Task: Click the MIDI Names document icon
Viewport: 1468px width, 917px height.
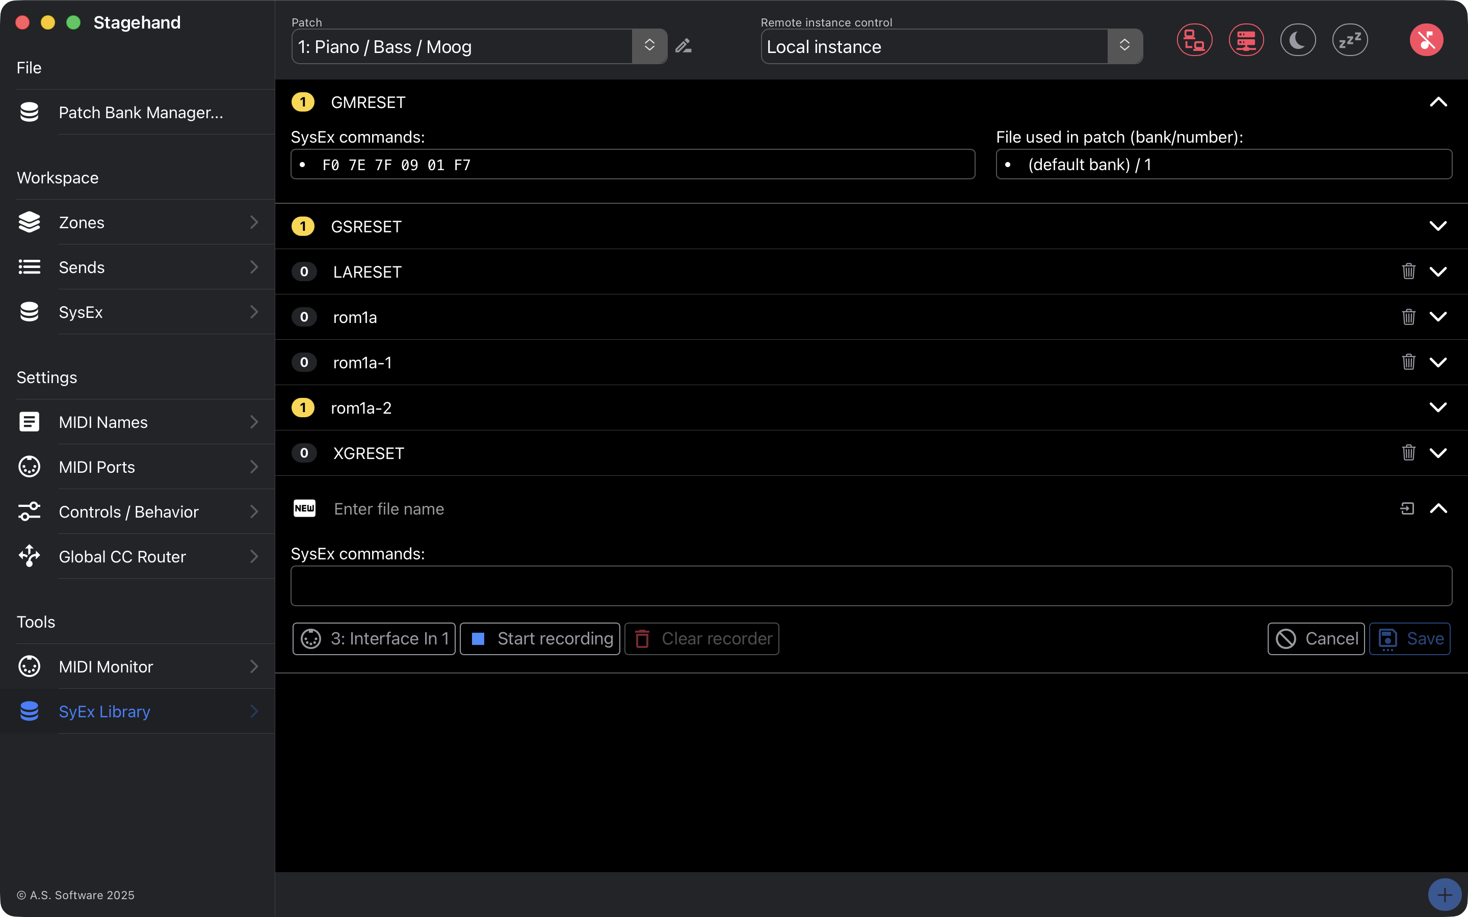Action: tap(29, 421)
